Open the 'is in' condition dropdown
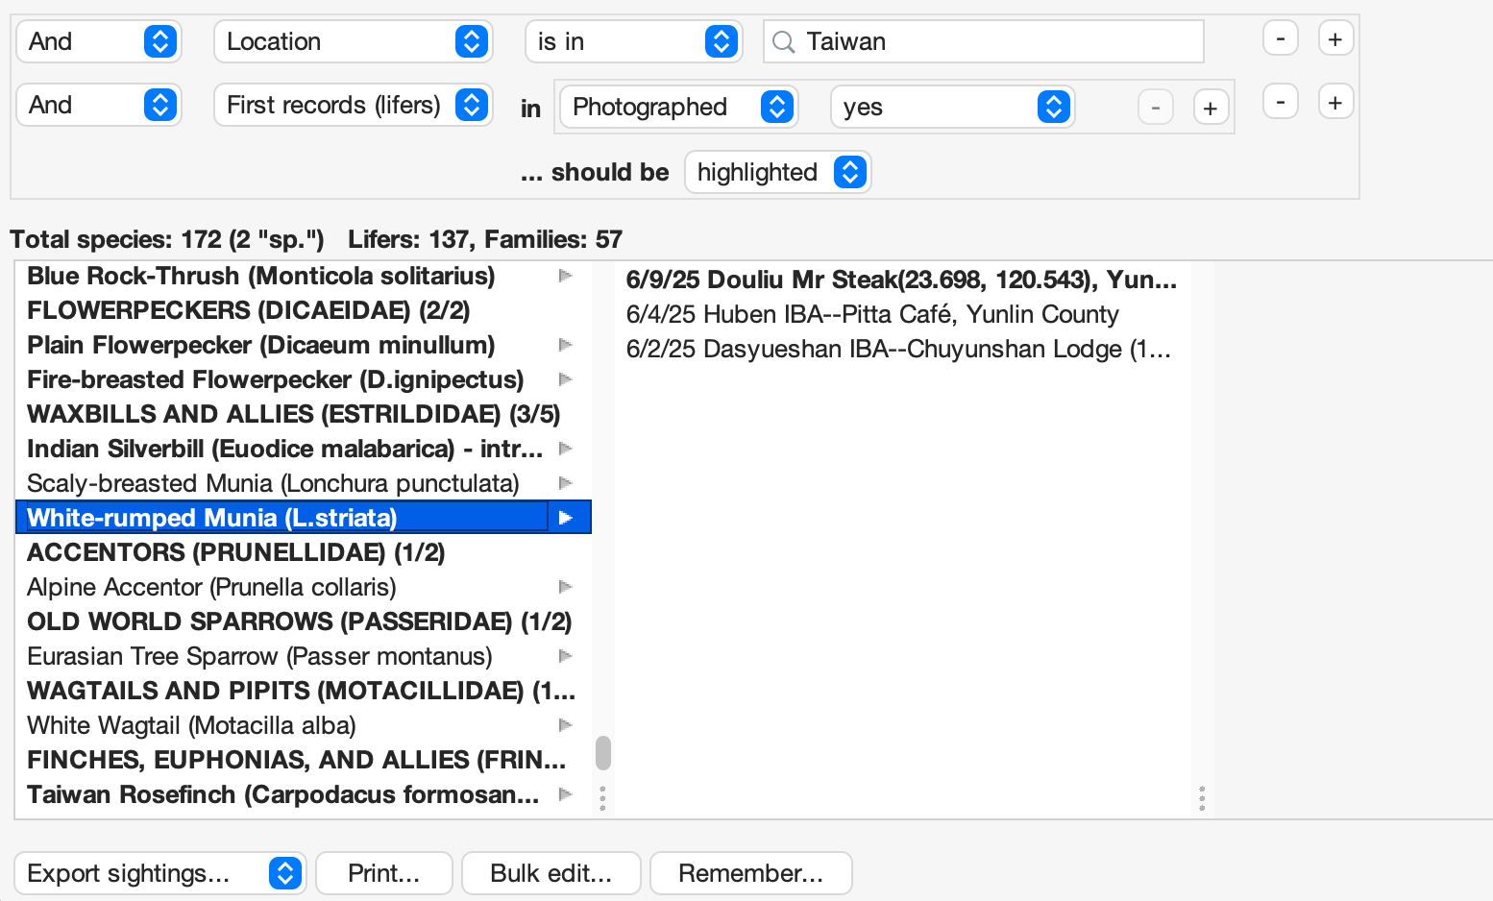1493x901 pixels. coord(633,41)
